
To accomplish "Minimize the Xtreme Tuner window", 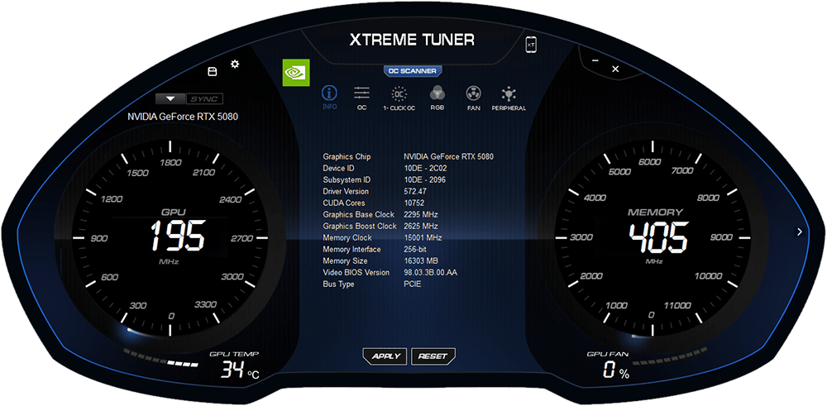I will click(x=595, y=60).
